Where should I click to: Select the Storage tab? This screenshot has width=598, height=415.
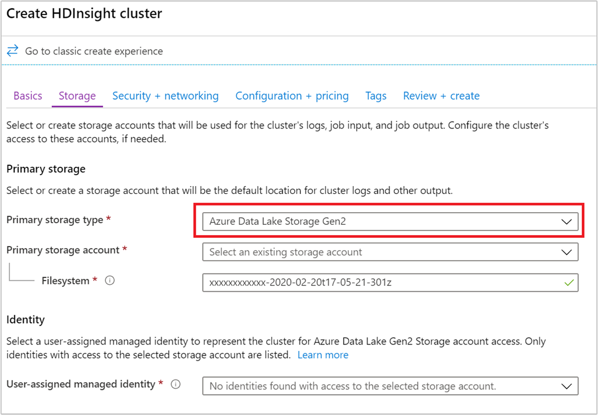[x=77, y=96]
